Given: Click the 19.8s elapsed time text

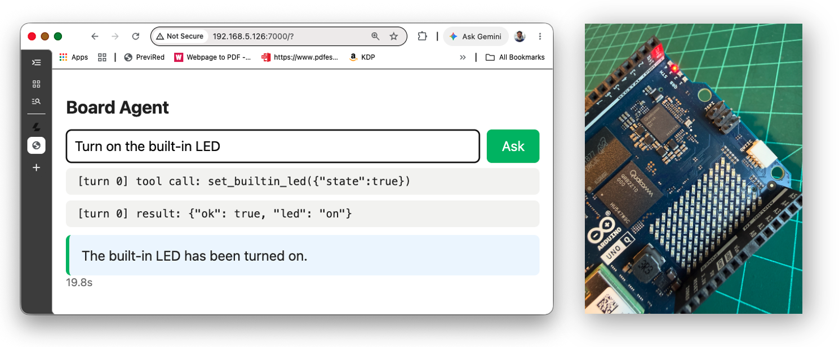Looking at the screenshot, I should click(x=79, y=282).
